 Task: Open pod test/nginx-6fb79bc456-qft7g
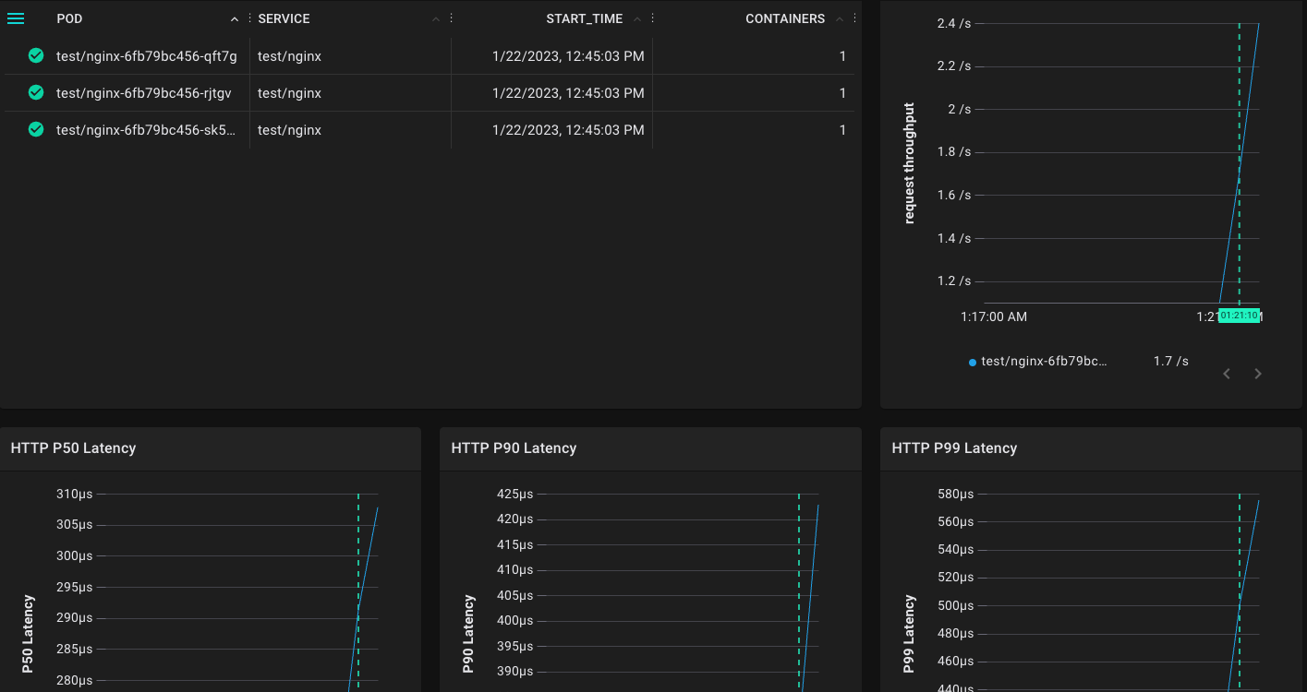147,56
